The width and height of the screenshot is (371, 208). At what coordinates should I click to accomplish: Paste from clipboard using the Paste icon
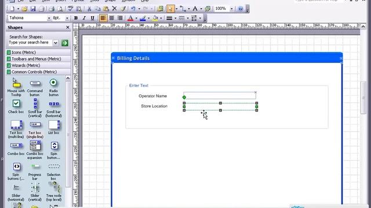[106, 9]
